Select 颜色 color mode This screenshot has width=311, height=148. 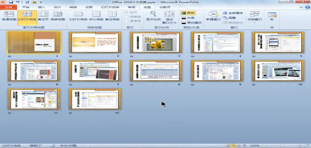point(188,13)
